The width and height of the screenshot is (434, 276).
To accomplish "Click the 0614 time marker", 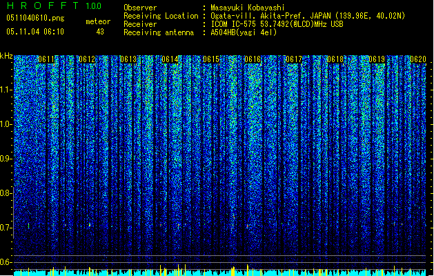I will pyautogui.click(x=170, y=59).
